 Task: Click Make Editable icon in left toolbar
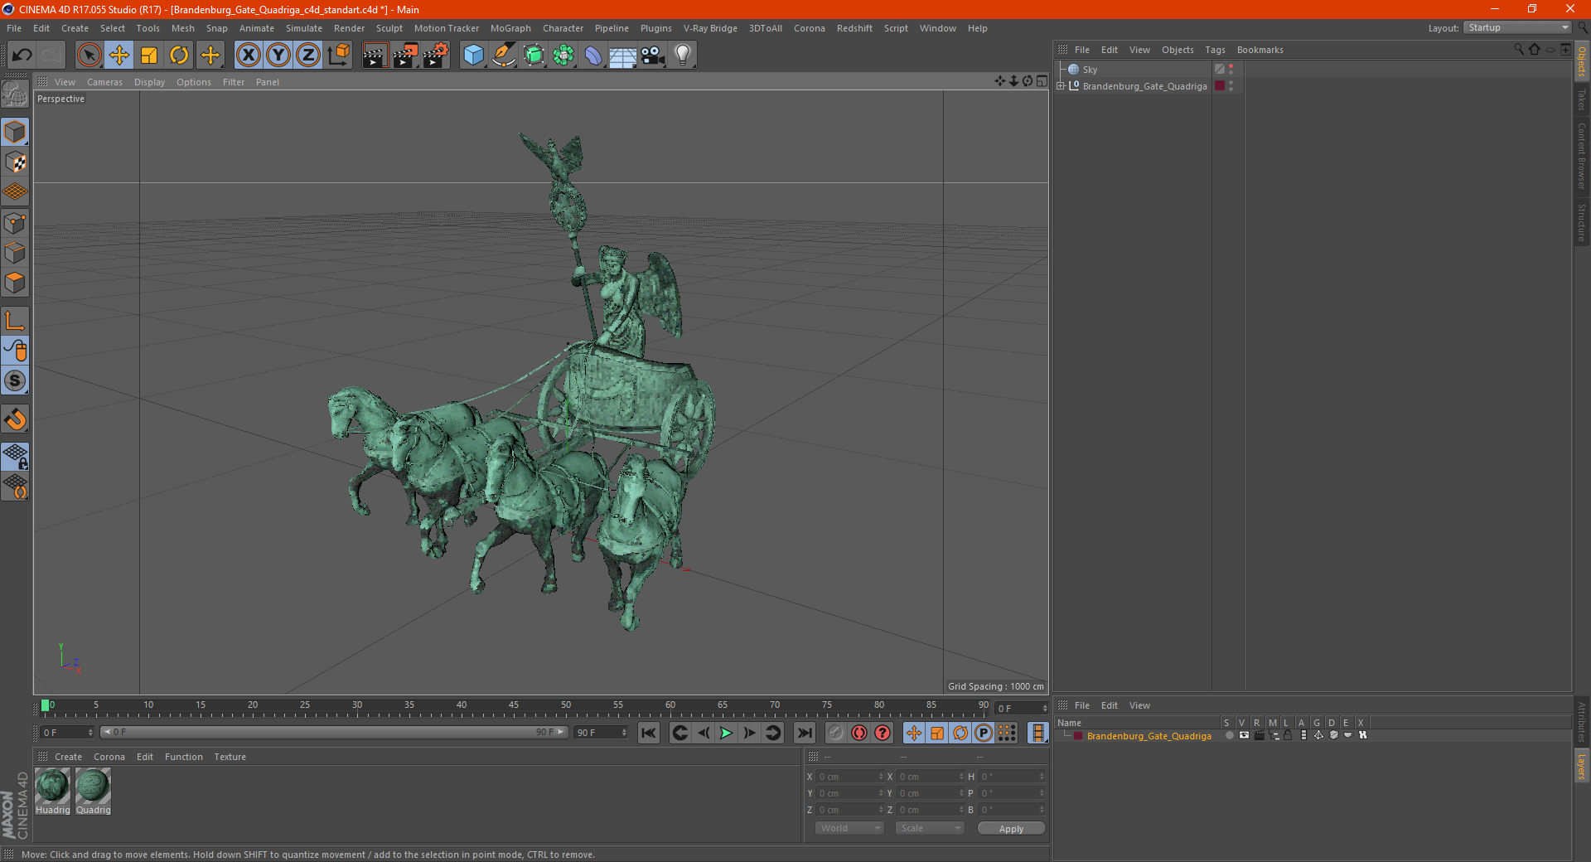[x=15, y=94]
